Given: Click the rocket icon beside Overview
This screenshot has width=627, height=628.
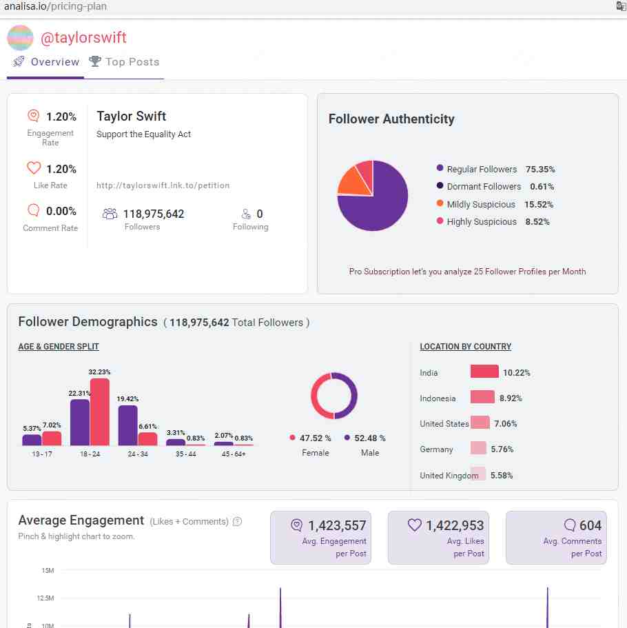Looking at the screenshot, I should click(x=19, y=61).
